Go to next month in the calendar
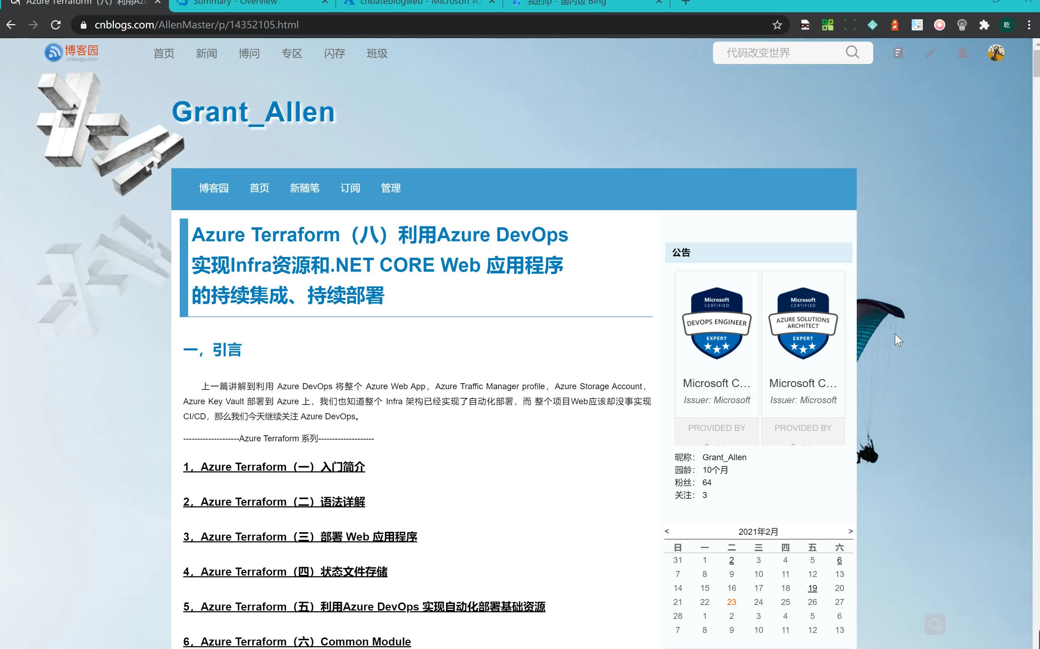 [x=850, y=531]
